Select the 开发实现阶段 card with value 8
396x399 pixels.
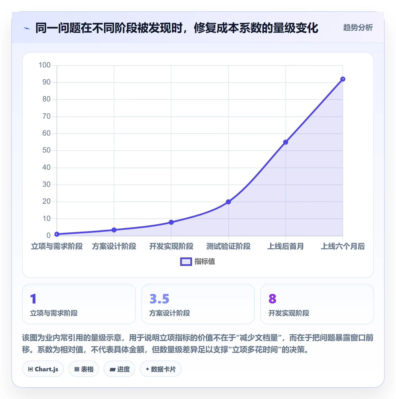click(x=317, y=304)
